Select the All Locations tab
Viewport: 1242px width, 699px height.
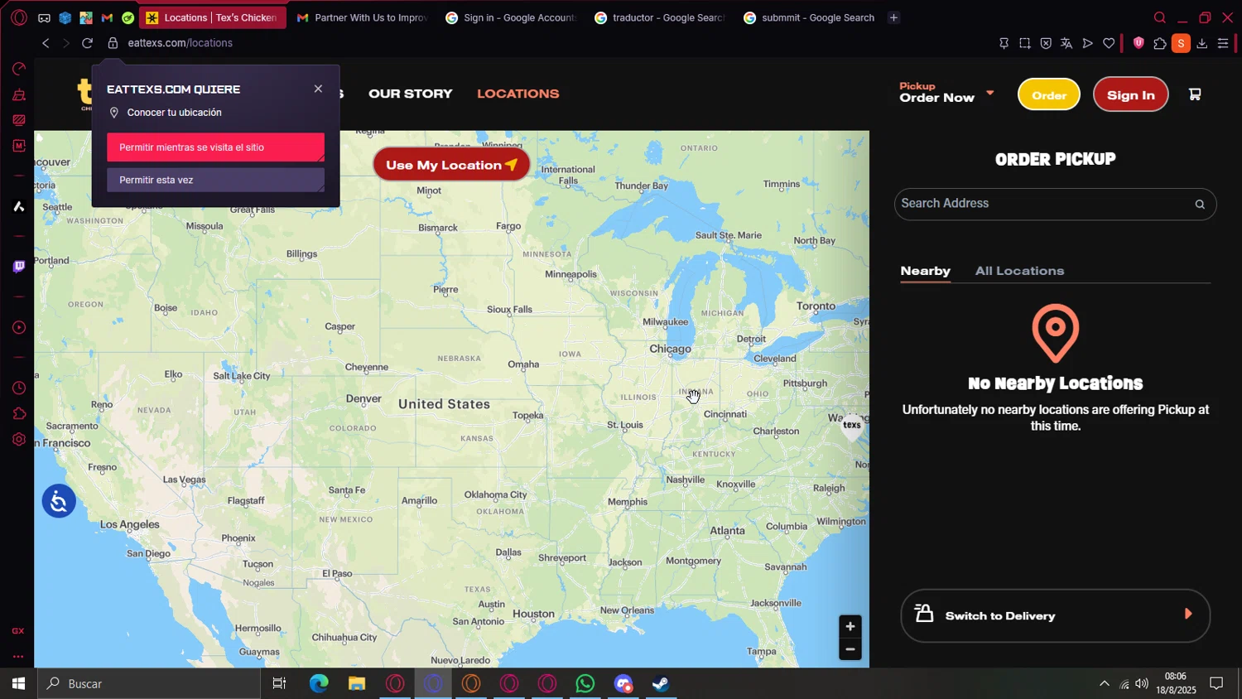click(x=1019, y=271)
